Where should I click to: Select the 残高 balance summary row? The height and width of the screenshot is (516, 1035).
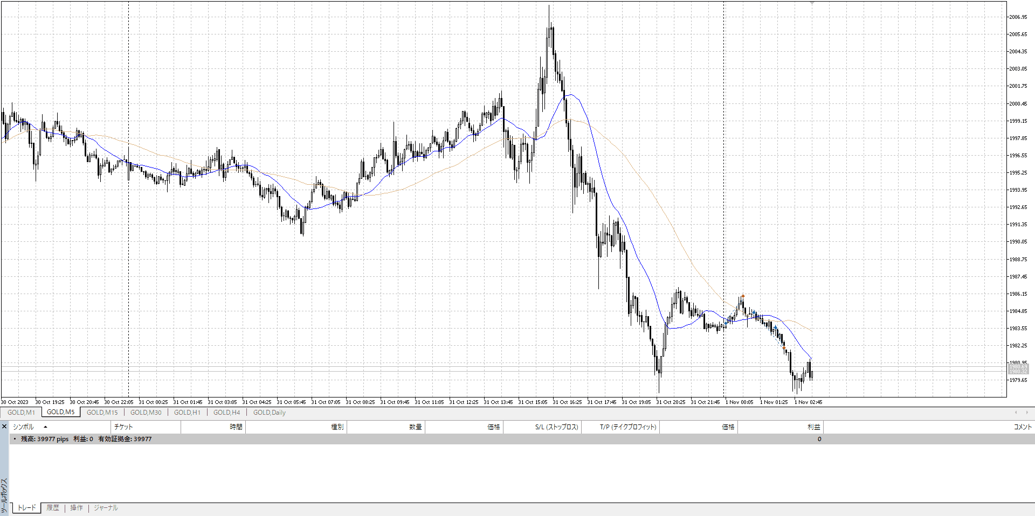(x=86, y=439)
